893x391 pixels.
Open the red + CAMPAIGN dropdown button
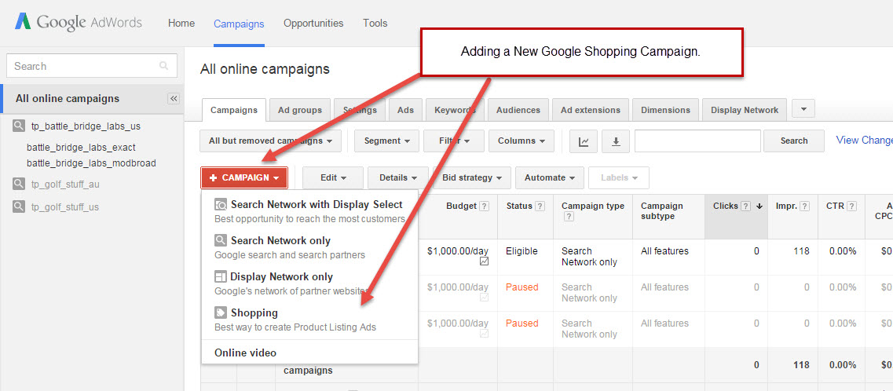click(244, 177)
